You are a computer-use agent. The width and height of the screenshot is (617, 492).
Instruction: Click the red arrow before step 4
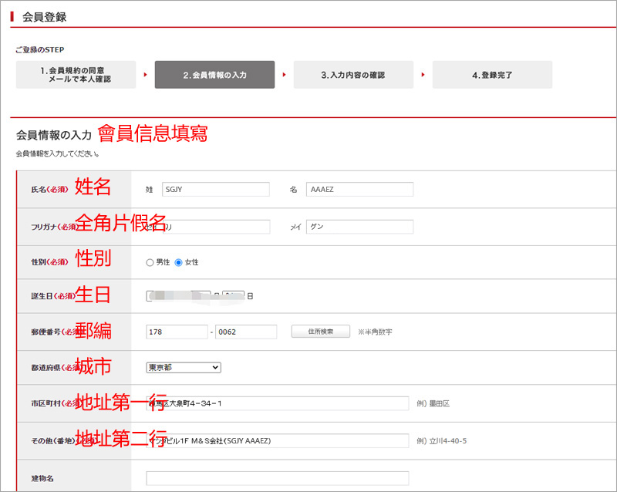point(422,75)
